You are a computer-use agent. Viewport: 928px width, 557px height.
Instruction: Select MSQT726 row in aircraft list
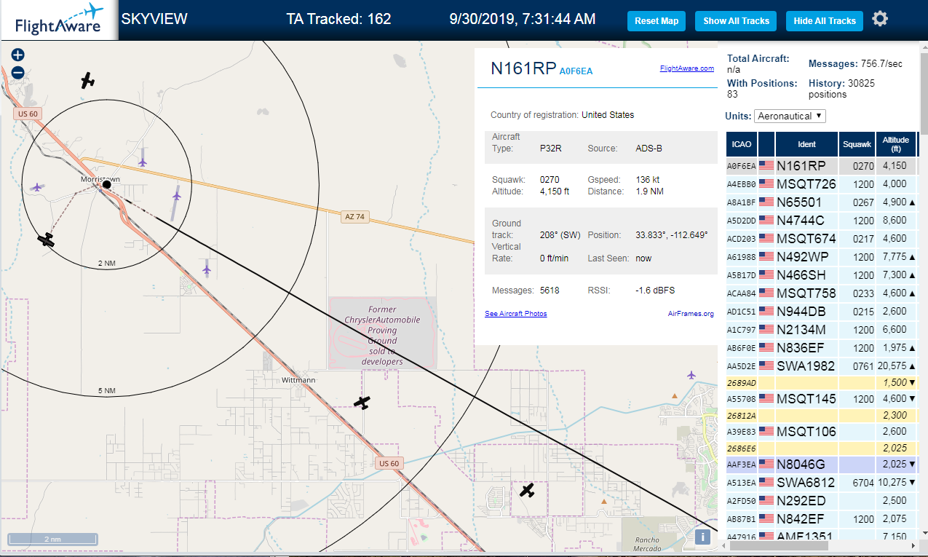pos(822,184)
